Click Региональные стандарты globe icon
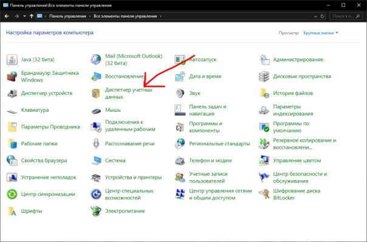The height and width of the screenshot is (242, 367). [x=180, y=143]
